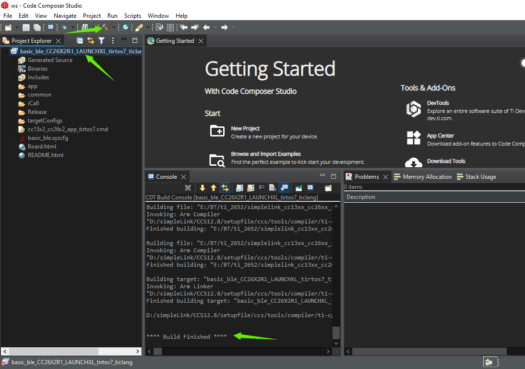Click the Save icon in the main toolbar
525x369 pixels.
click(x=26, y=27)
